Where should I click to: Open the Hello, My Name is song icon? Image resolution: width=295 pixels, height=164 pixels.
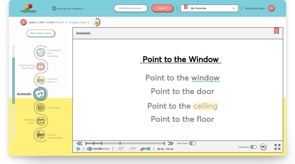pyautogui.click(x=41, y=81)
